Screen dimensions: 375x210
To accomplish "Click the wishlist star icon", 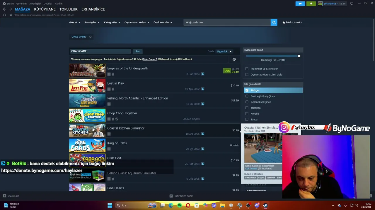I will click(x=284, y=22).
